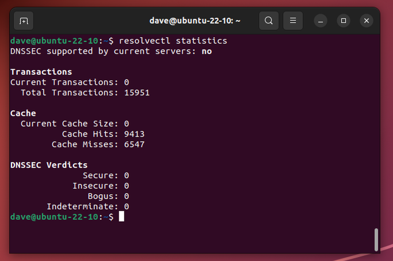This screenshot has width=393, height=261.
Task: Click the bold Transactions heading
Action: point(41,72)
